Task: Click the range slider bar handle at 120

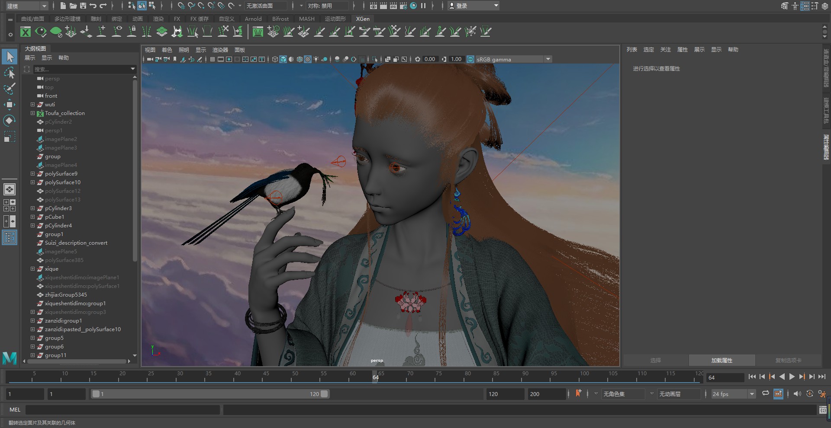Action: coord(324,394)
